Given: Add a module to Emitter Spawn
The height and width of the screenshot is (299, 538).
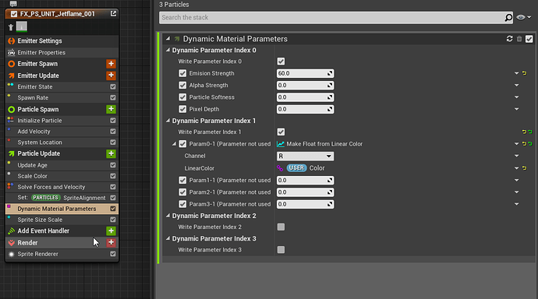Looking at the screenshot, I should [111, 64].
